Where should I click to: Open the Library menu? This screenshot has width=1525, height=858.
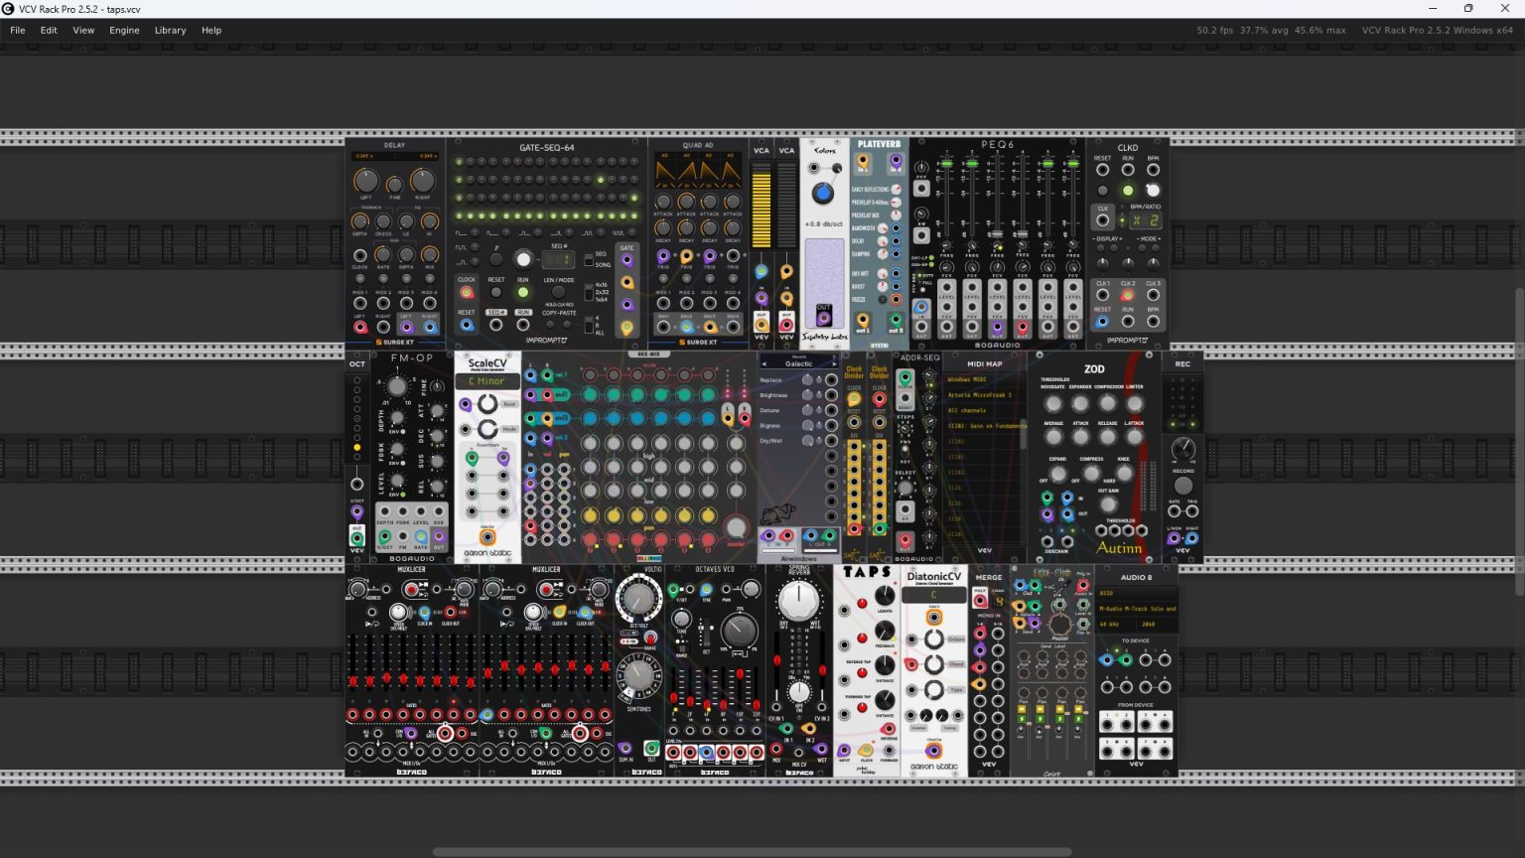(x=170, y=30)
